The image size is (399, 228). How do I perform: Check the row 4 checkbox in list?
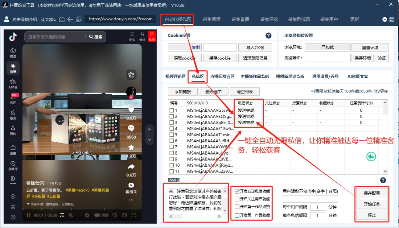click(172, 129)
